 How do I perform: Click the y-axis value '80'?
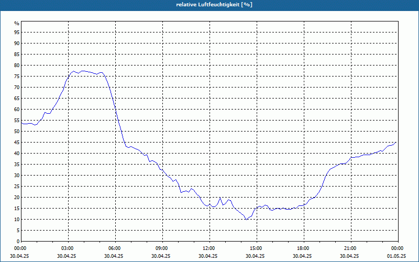[17, 65]
